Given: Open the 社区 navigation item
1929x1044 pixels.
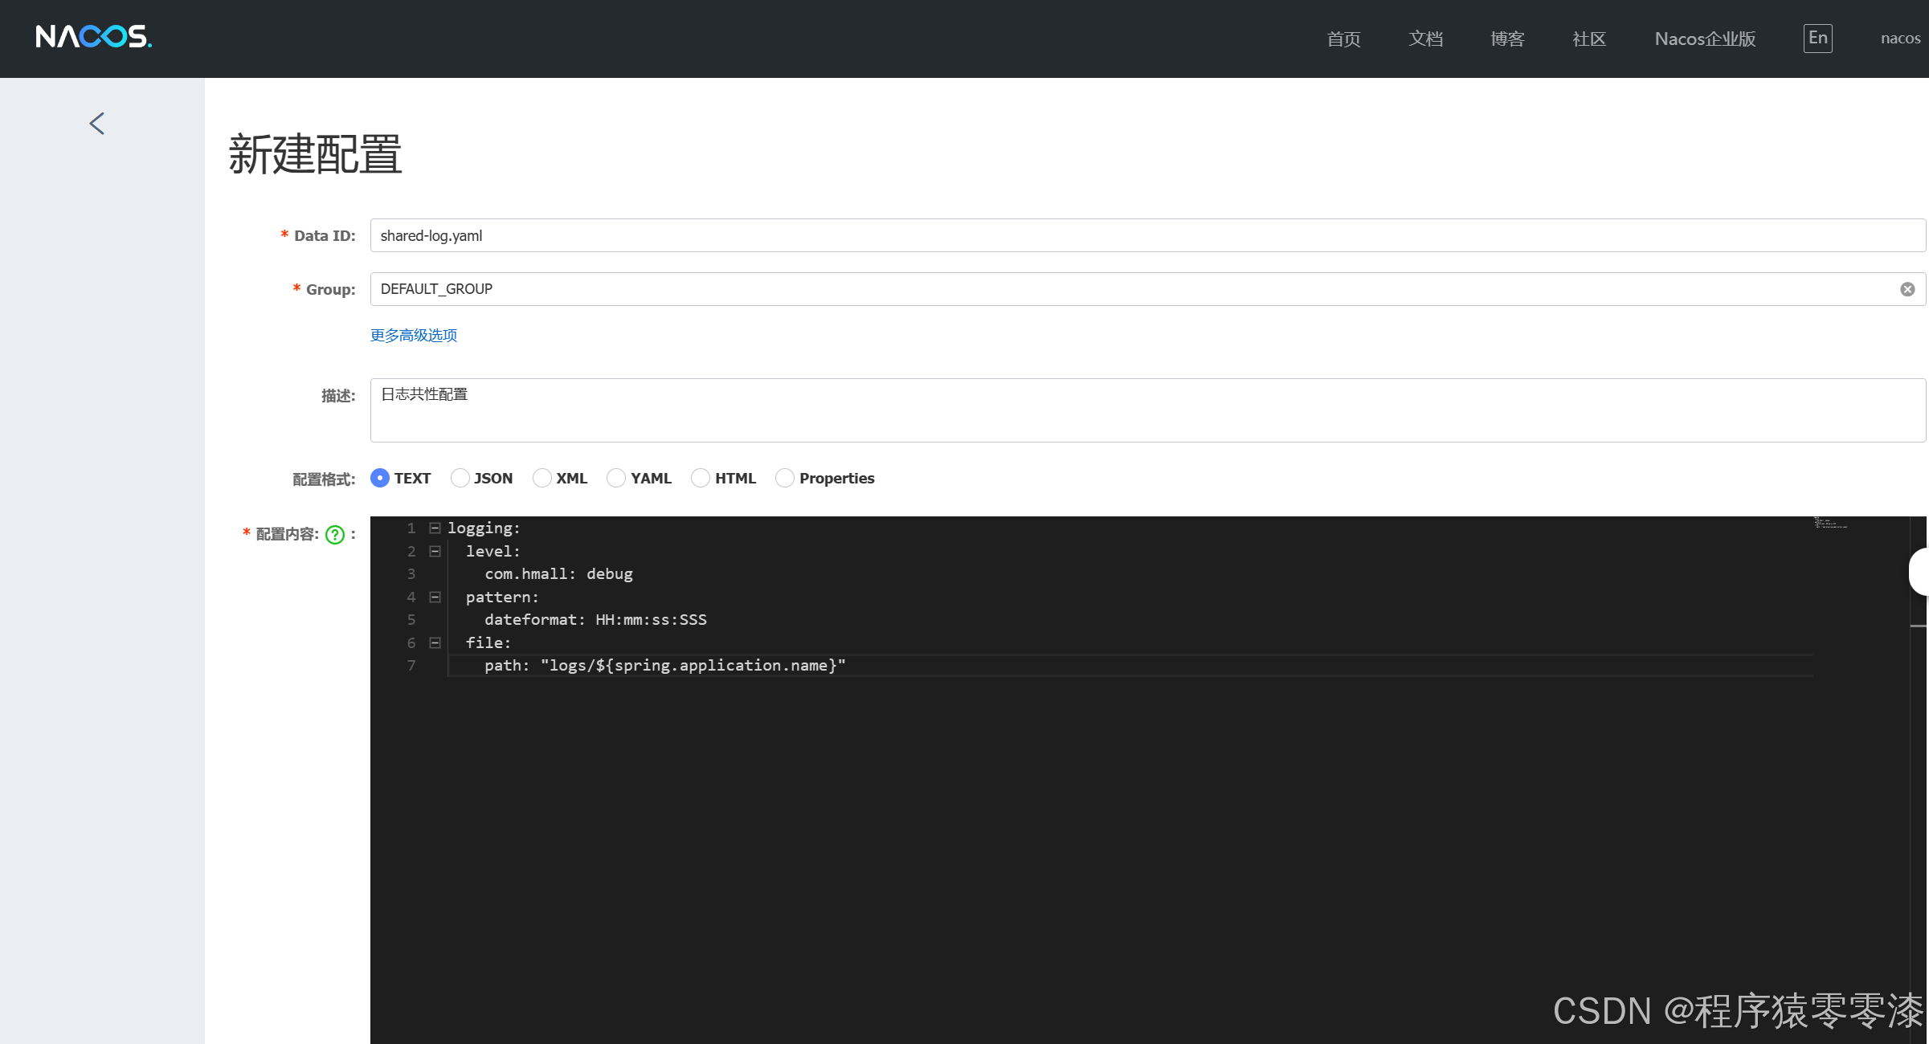Looking at the screenshot, I should [x=1588, y=39].
